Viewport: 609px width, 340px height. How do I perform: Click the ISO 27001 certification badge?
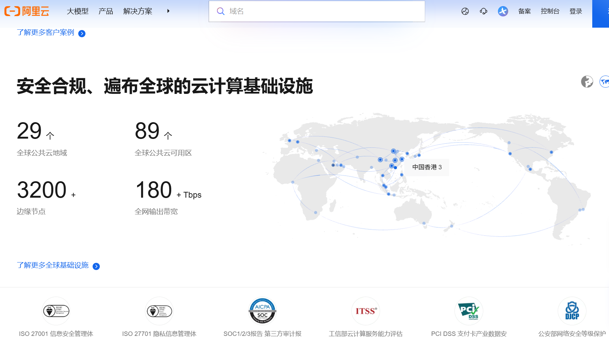tap(56, 311)
